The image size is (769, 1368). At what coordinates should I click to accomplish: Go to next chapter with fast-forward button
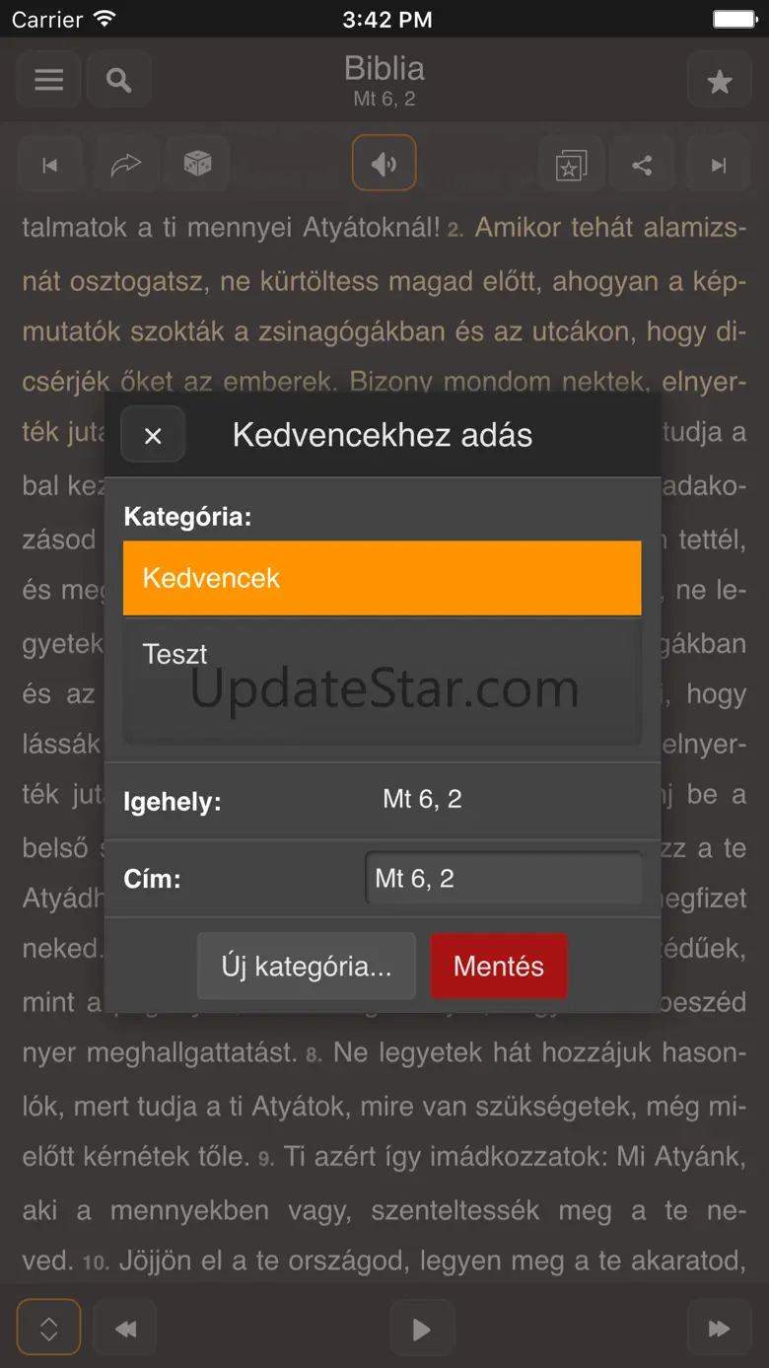click(x=720, y=1329)
